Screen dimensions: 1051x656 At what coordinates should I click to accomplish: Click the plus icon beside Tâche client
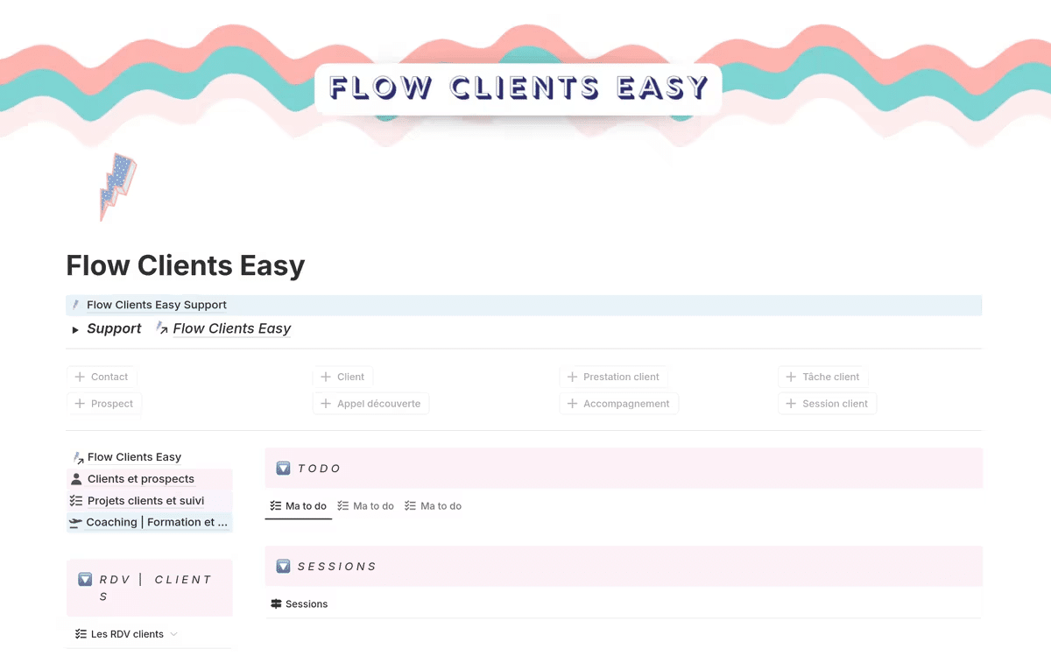click(x=792, y=377)
